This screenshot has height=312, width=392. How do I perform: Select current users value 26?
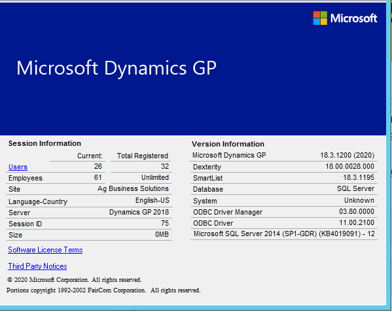(x=98, y=166)
